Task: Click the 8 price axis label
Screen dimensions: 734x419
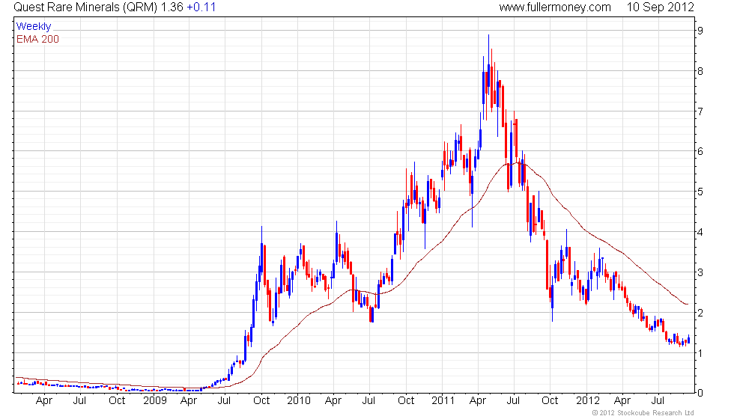Action: (x=700, y=72)
